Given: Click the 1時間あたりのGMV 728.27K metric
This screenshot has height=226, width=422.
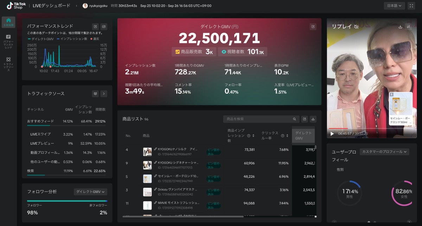Looking at the screenshot, I should click(190, 69).
